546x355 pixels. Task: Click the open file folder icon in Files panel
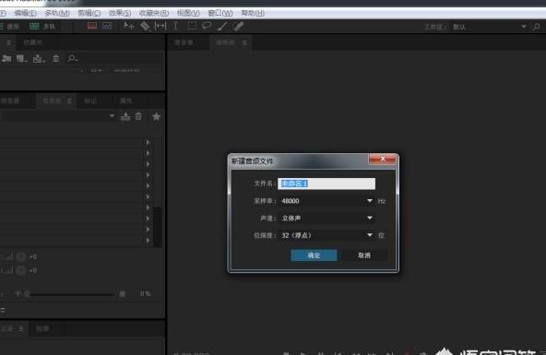click(6, 58)
